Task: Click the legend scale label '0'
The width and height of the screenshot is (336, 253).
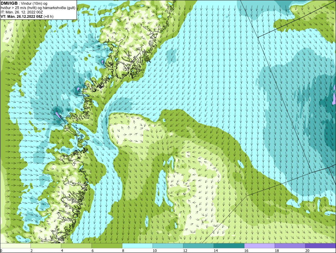Action: (x=1, y=251)
